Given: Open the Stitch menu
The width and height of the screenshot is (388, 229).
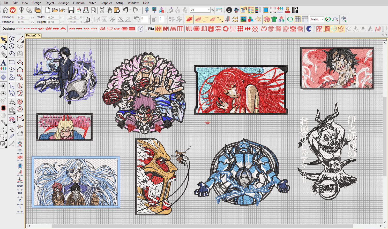Looking at the screenshot, I should click(x=93, y=3).
